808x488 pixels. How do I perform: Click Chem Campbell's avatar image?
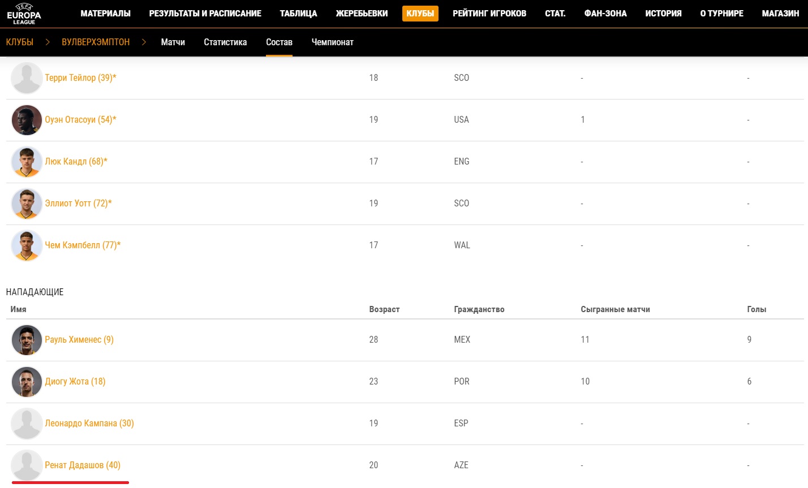tap(27, 245)
